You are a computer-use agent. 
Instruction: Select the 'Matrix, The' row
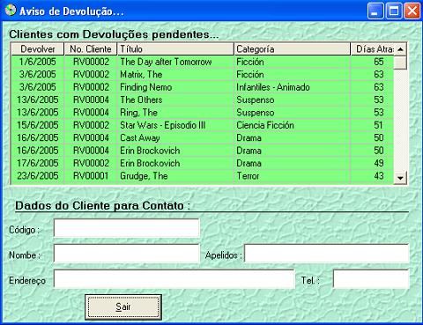point(202,74)
